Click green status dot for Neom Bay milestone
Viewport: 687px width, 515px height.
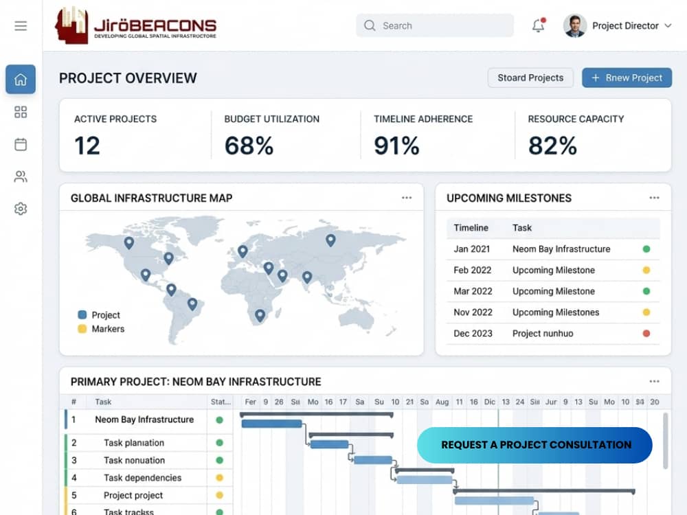[646, 249]
